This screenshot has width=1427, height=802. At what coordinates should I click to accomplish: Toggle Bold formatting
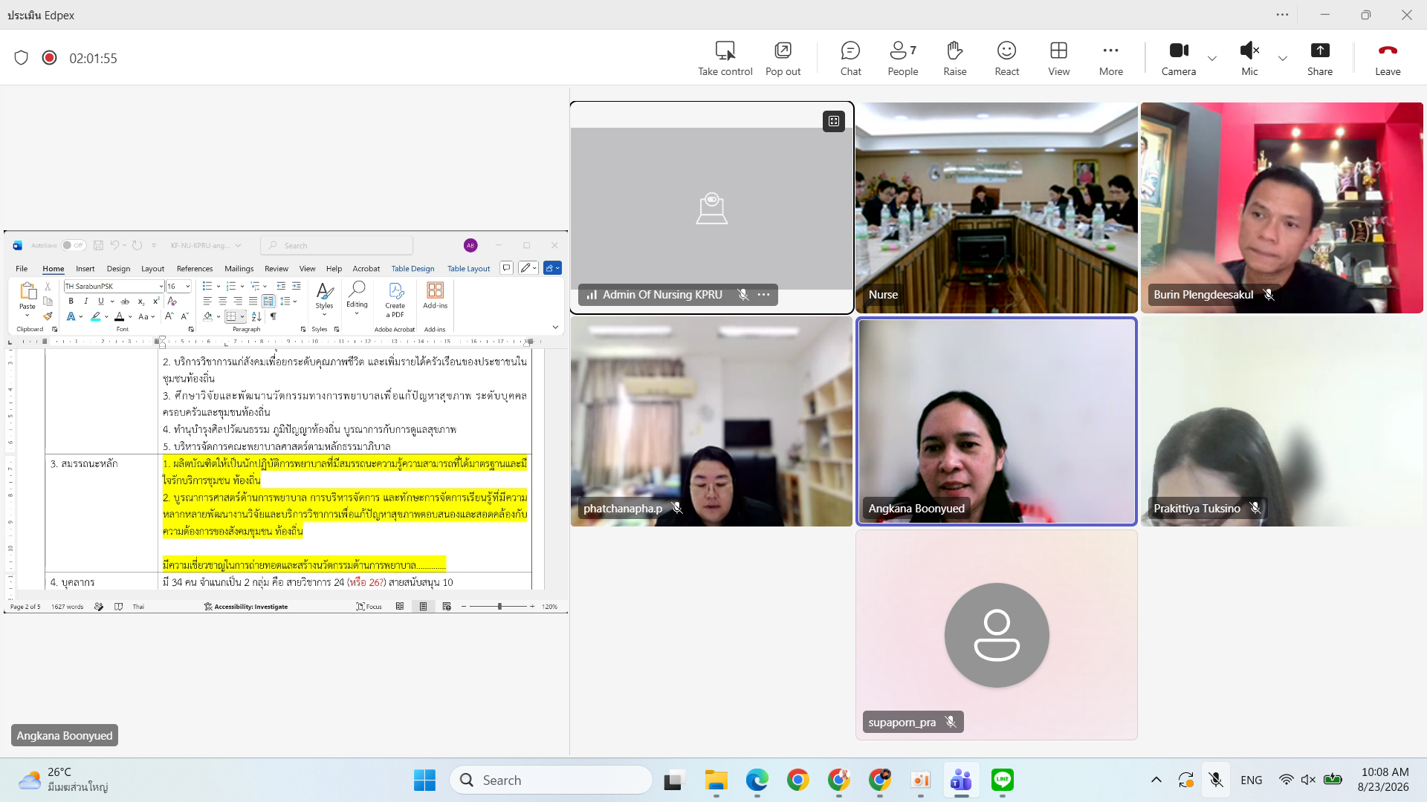point(71,301)
